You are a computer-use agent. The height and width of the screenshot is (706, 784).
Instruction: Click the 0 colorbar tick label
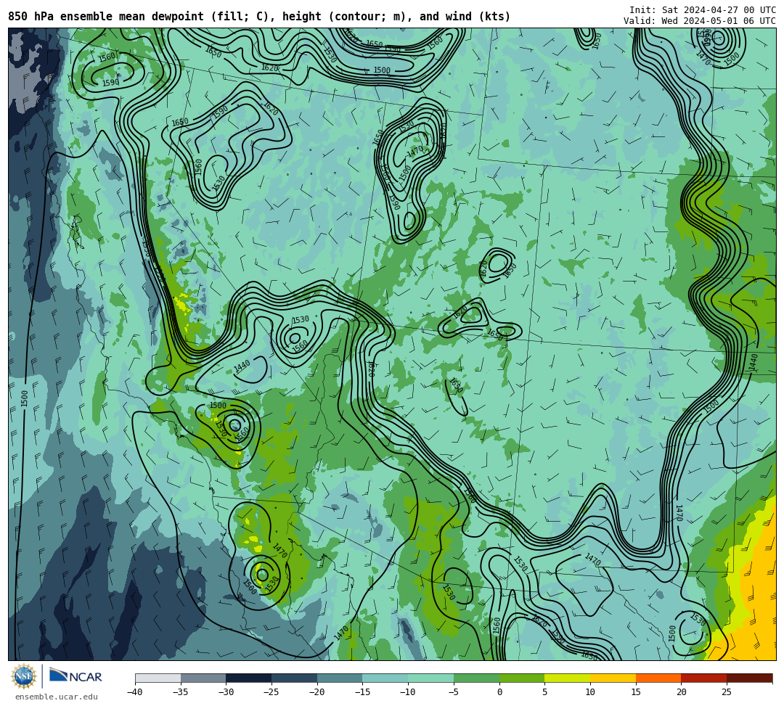[499, 692]
